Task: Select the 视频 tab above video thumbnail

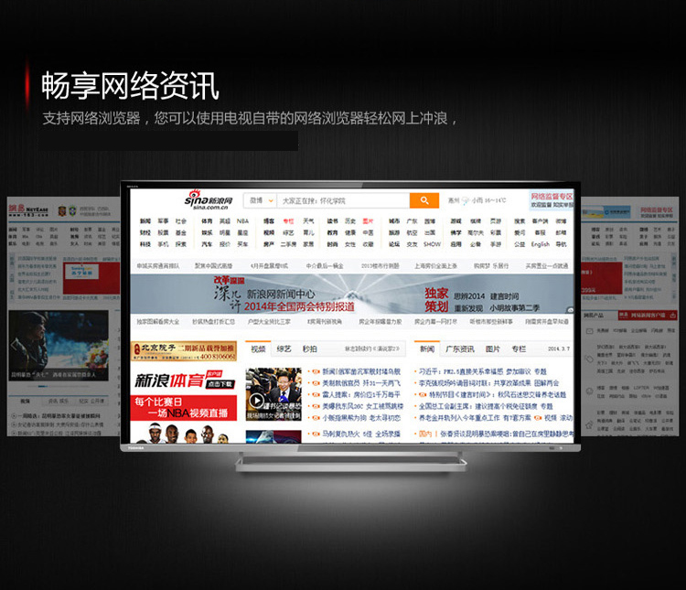Action: tap(258, 349)
